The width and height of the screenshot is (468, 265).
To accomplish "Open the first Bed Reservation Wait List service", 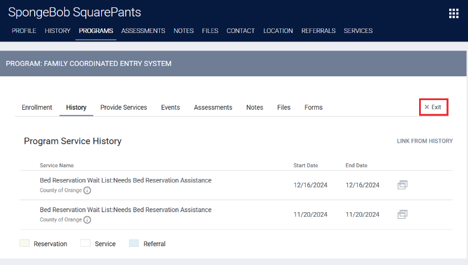I will pos(125,180).
